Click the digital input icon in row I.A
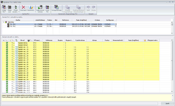 [17, 67]
